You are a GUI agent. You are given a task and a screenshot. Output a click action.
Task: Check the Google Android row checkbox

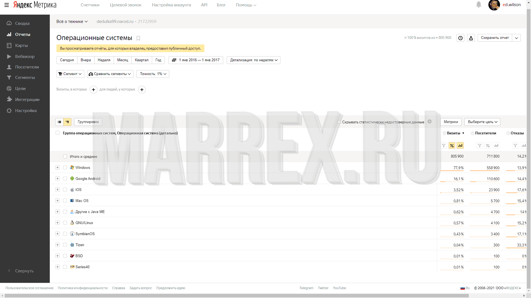click(x=65, y=179)
